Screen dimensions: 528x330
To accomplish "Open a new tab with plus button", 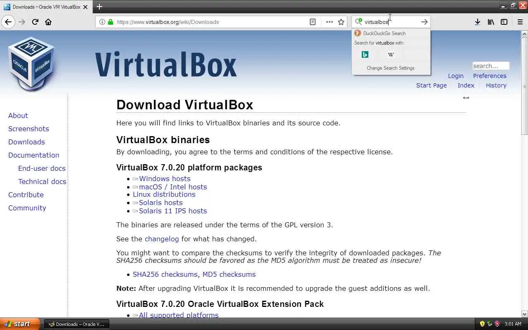I will click(x=99, y=7).
